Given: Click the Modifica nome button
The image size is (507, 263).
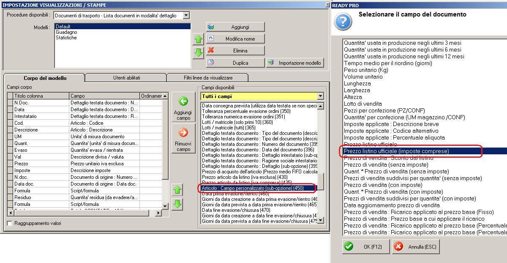Looking at the screenshot, I should tap(235, 38).
